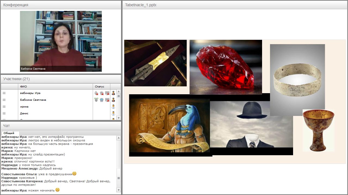Click Мищенко Александр's 'Добрый вечер' message
This screenshot has height=195, width=348.
click(51, 168)
